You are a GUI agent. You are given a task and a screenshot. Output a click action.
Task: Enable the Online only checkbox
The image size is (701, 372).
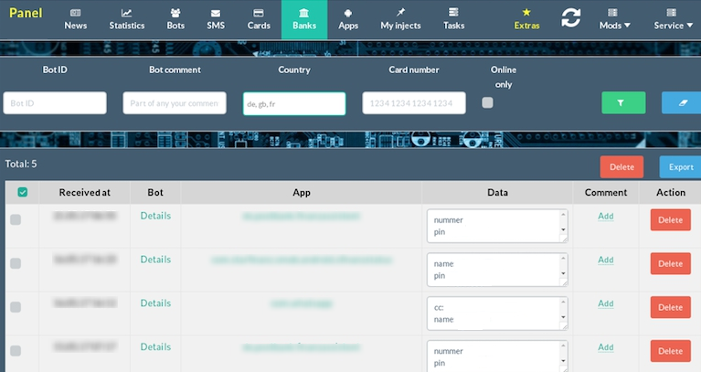click(488, 103)
